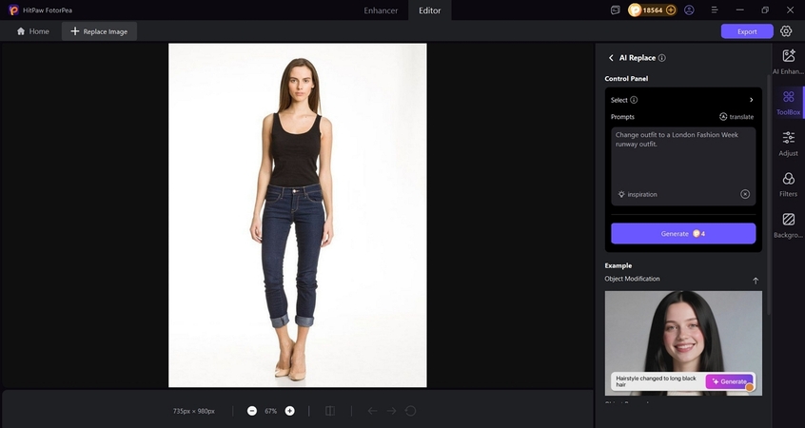Open the AI Enhance panel icon
Screen dimensions: 805x428
788,57
